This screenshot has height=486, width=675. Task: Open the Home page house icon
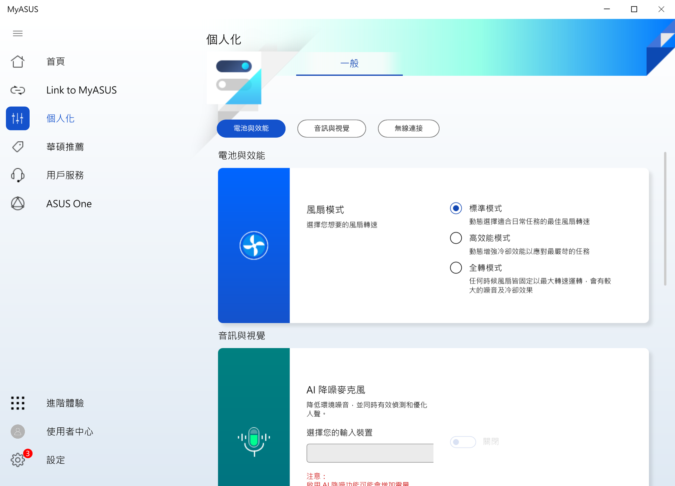[x=18, y=62]
